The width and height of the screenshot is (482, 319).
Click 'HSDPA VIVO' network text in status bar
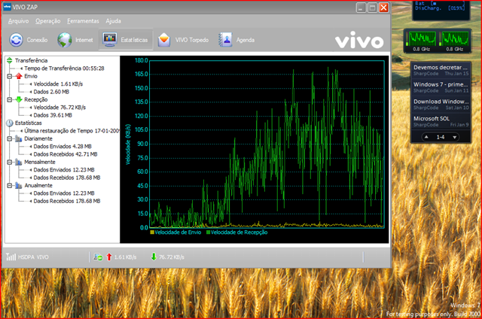coord(33,257)
